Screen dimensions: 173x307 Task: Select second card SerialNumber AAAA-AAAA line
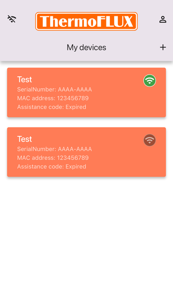(x=54, y=149)
